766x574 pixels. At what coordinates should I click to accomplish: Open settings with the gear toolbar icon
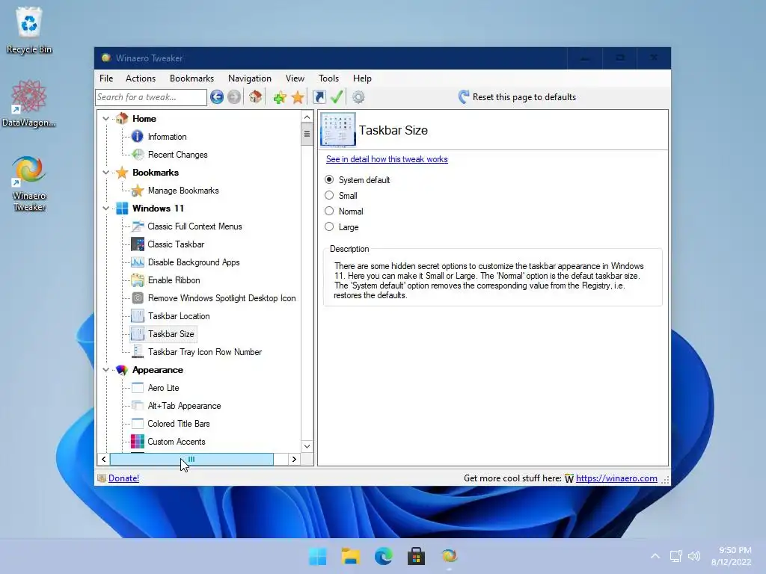pos(358,97)
